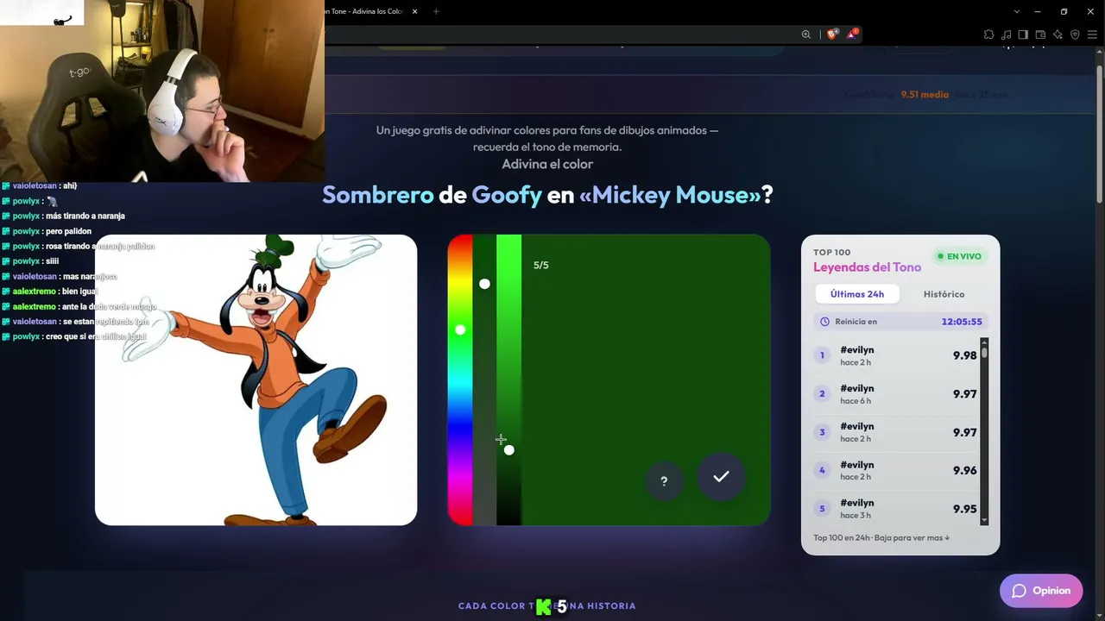Screen dimensions: 1105x621
Task: Click chat message 'creo que si era chillon igual'
Action: point(96,336)
